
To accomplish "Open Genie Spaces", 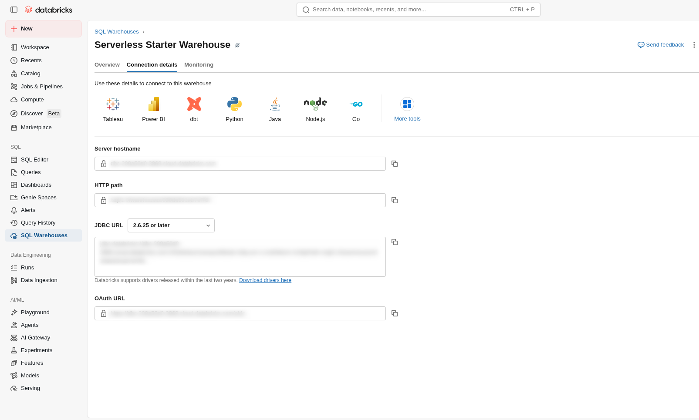I will point(44,198).
